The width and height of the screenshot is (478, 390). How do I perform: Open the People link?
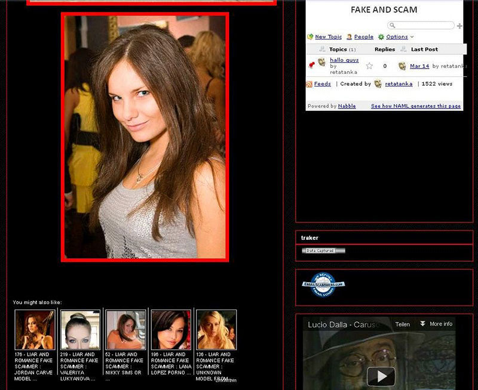(364, 37)
